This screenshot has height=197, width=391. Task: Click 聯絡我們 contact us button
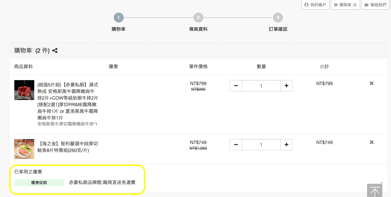(x=375, y=5)
